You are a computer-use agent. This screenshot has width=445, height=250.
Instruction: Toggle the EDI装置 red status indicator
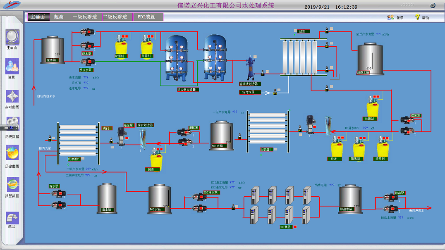(x=295, y=227)
